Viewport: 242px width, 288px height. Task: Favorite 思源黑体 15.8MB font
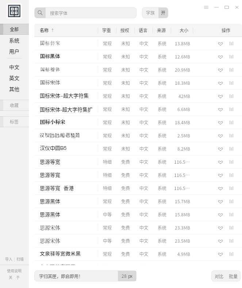point(220,215)
